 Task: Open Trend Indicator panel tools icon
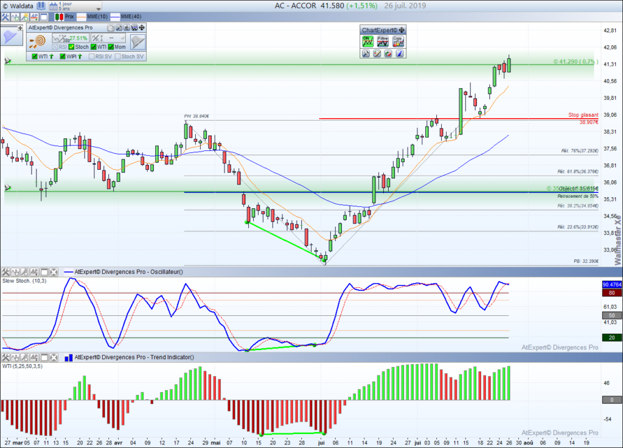pyautogui.click(x=5, y=357)
